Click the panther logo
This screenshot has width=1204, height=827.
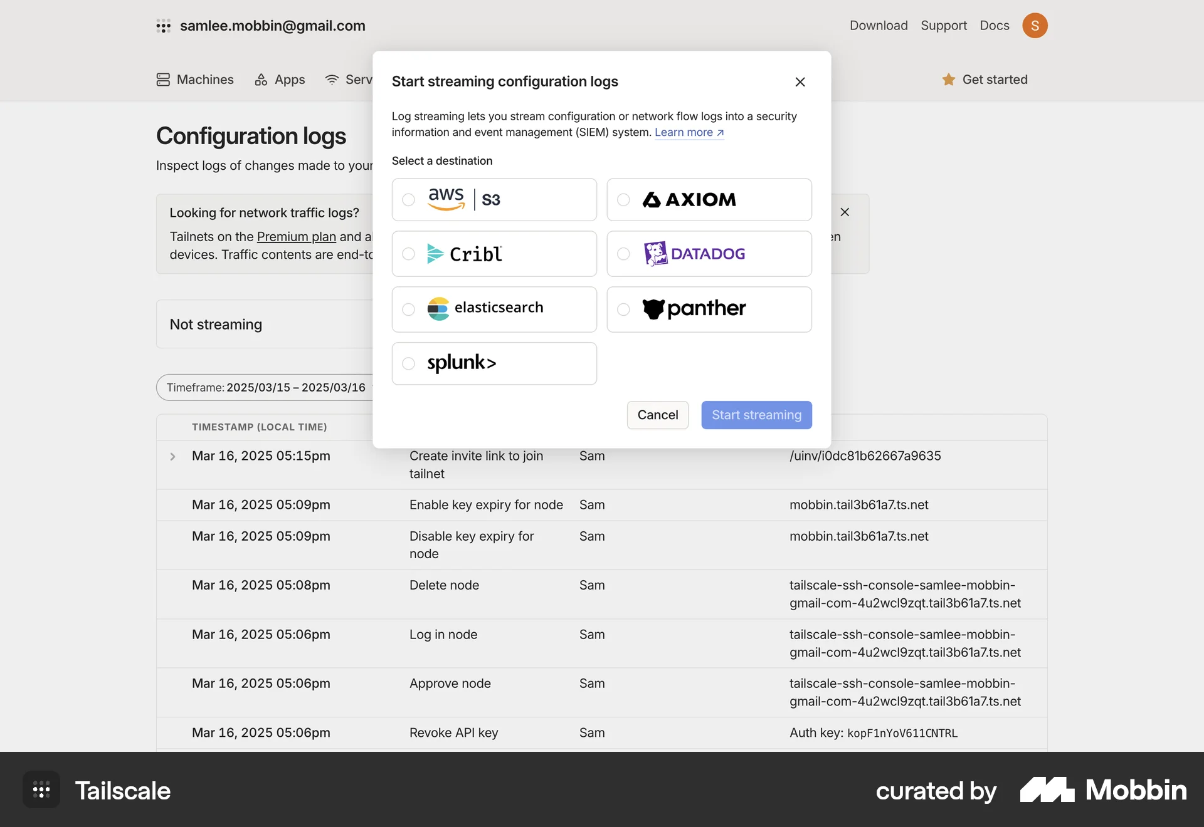[x=694, y=308]
